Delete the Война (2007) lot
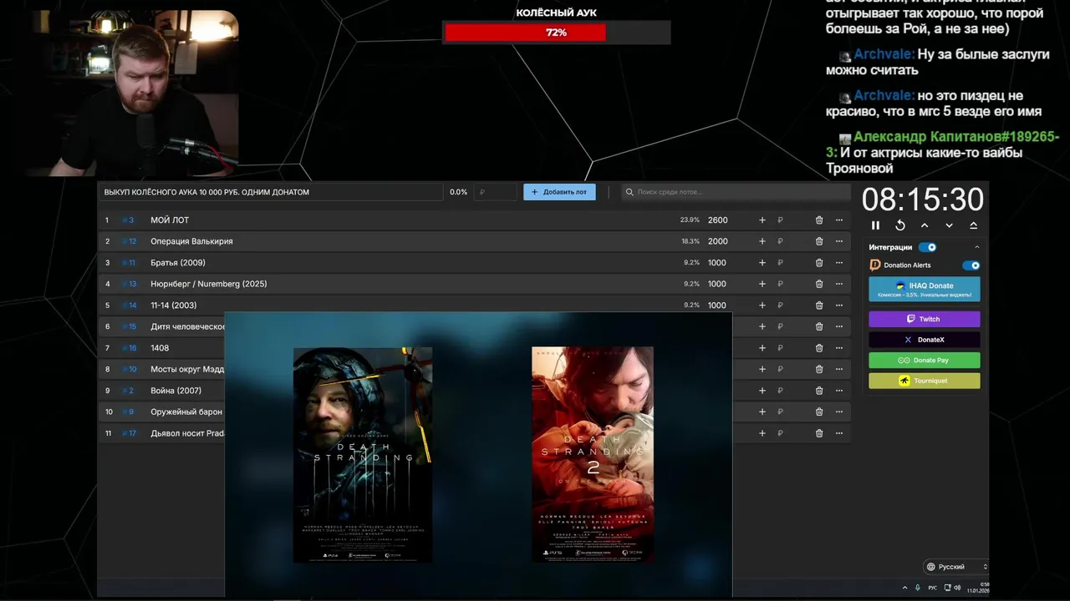The width and height of the screenshot is (1070, 601). [x=819, y=391]
